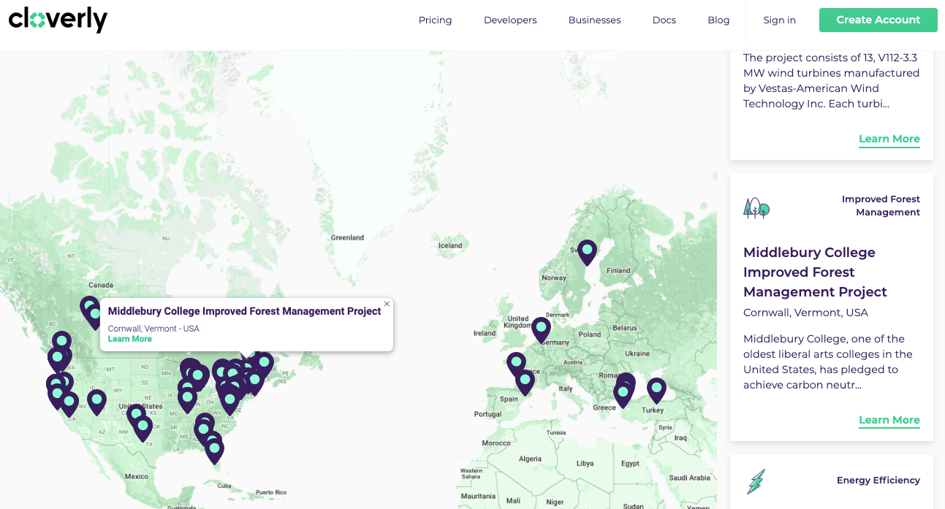Viewport: 945px width, 509px height.
Task: Click the 'Improved Forest Management' category label
Action: (881, 206)
